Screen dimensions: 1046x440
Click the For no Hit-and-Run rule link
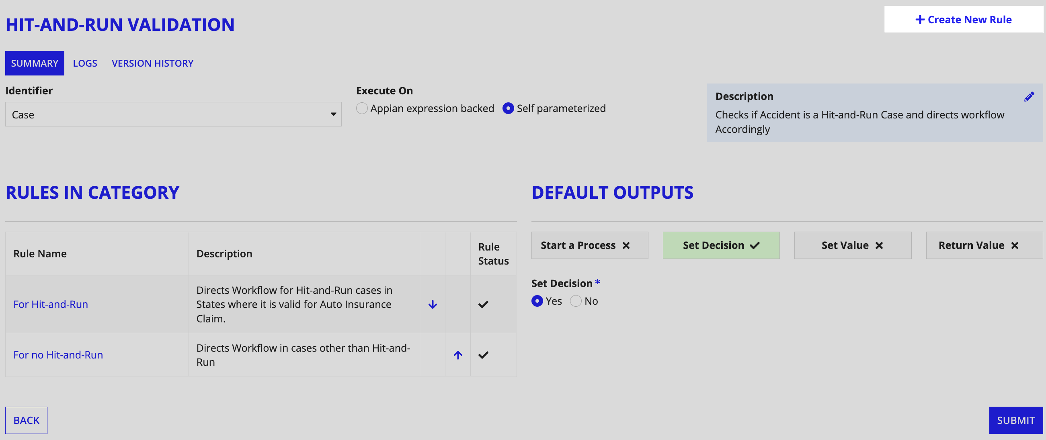point(58,354)
